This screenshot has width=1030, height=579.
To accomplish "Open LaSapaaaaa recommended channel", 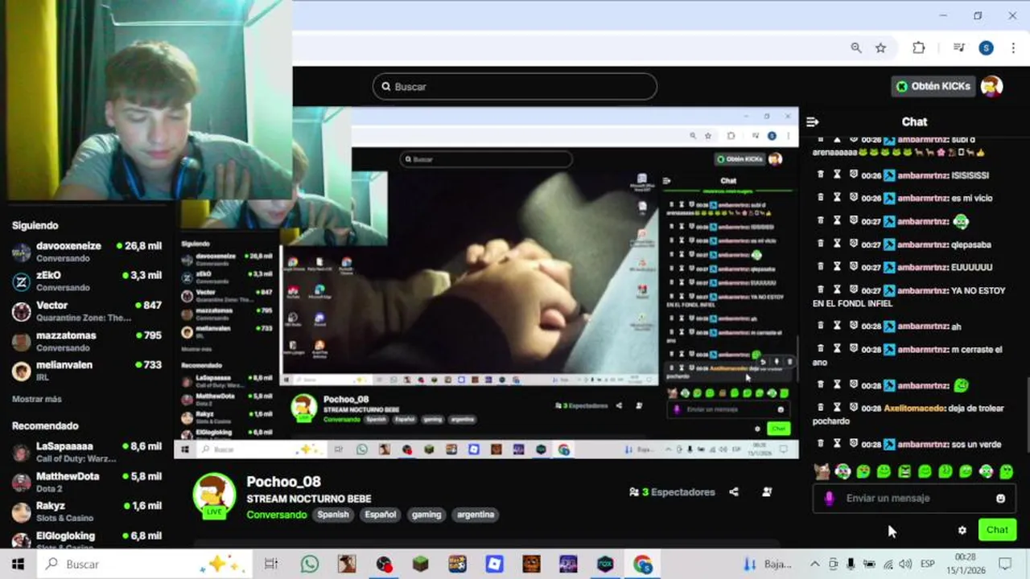I will [87, 451].
